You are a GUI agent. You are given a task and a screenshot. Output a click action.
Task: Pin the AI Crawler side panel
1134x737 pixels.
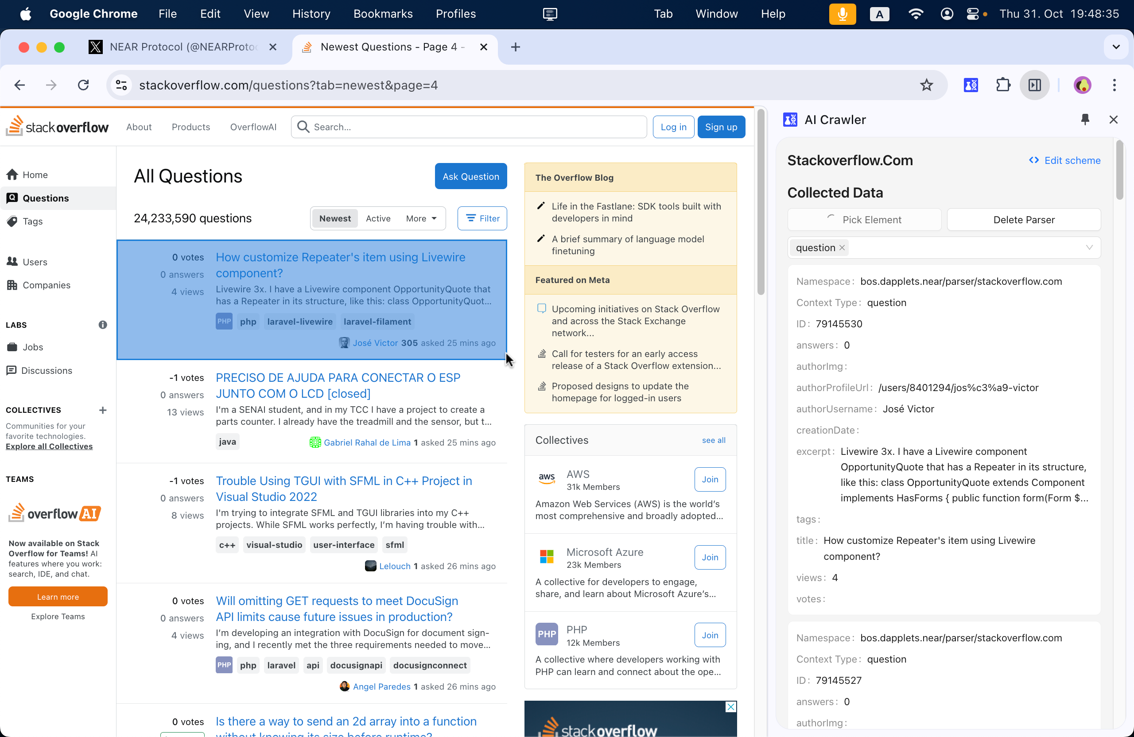1085,120
